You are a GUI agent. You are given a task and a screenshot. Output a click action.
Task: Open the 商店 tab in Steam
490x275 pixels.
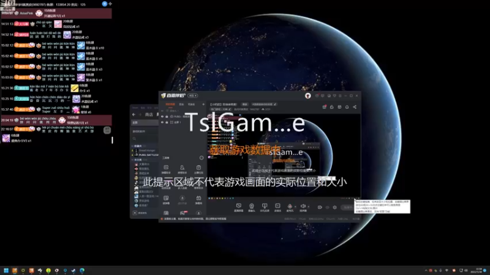[x=149, y=114]
